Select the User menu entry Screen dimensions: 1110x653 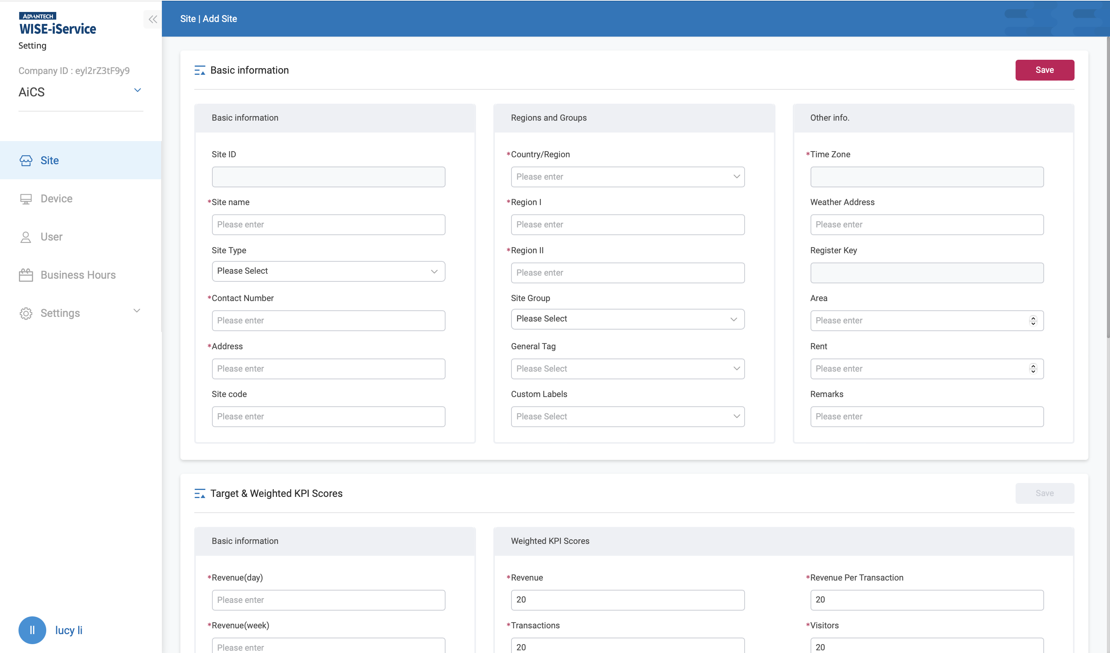pyautogui.click(x=52, y=237)
